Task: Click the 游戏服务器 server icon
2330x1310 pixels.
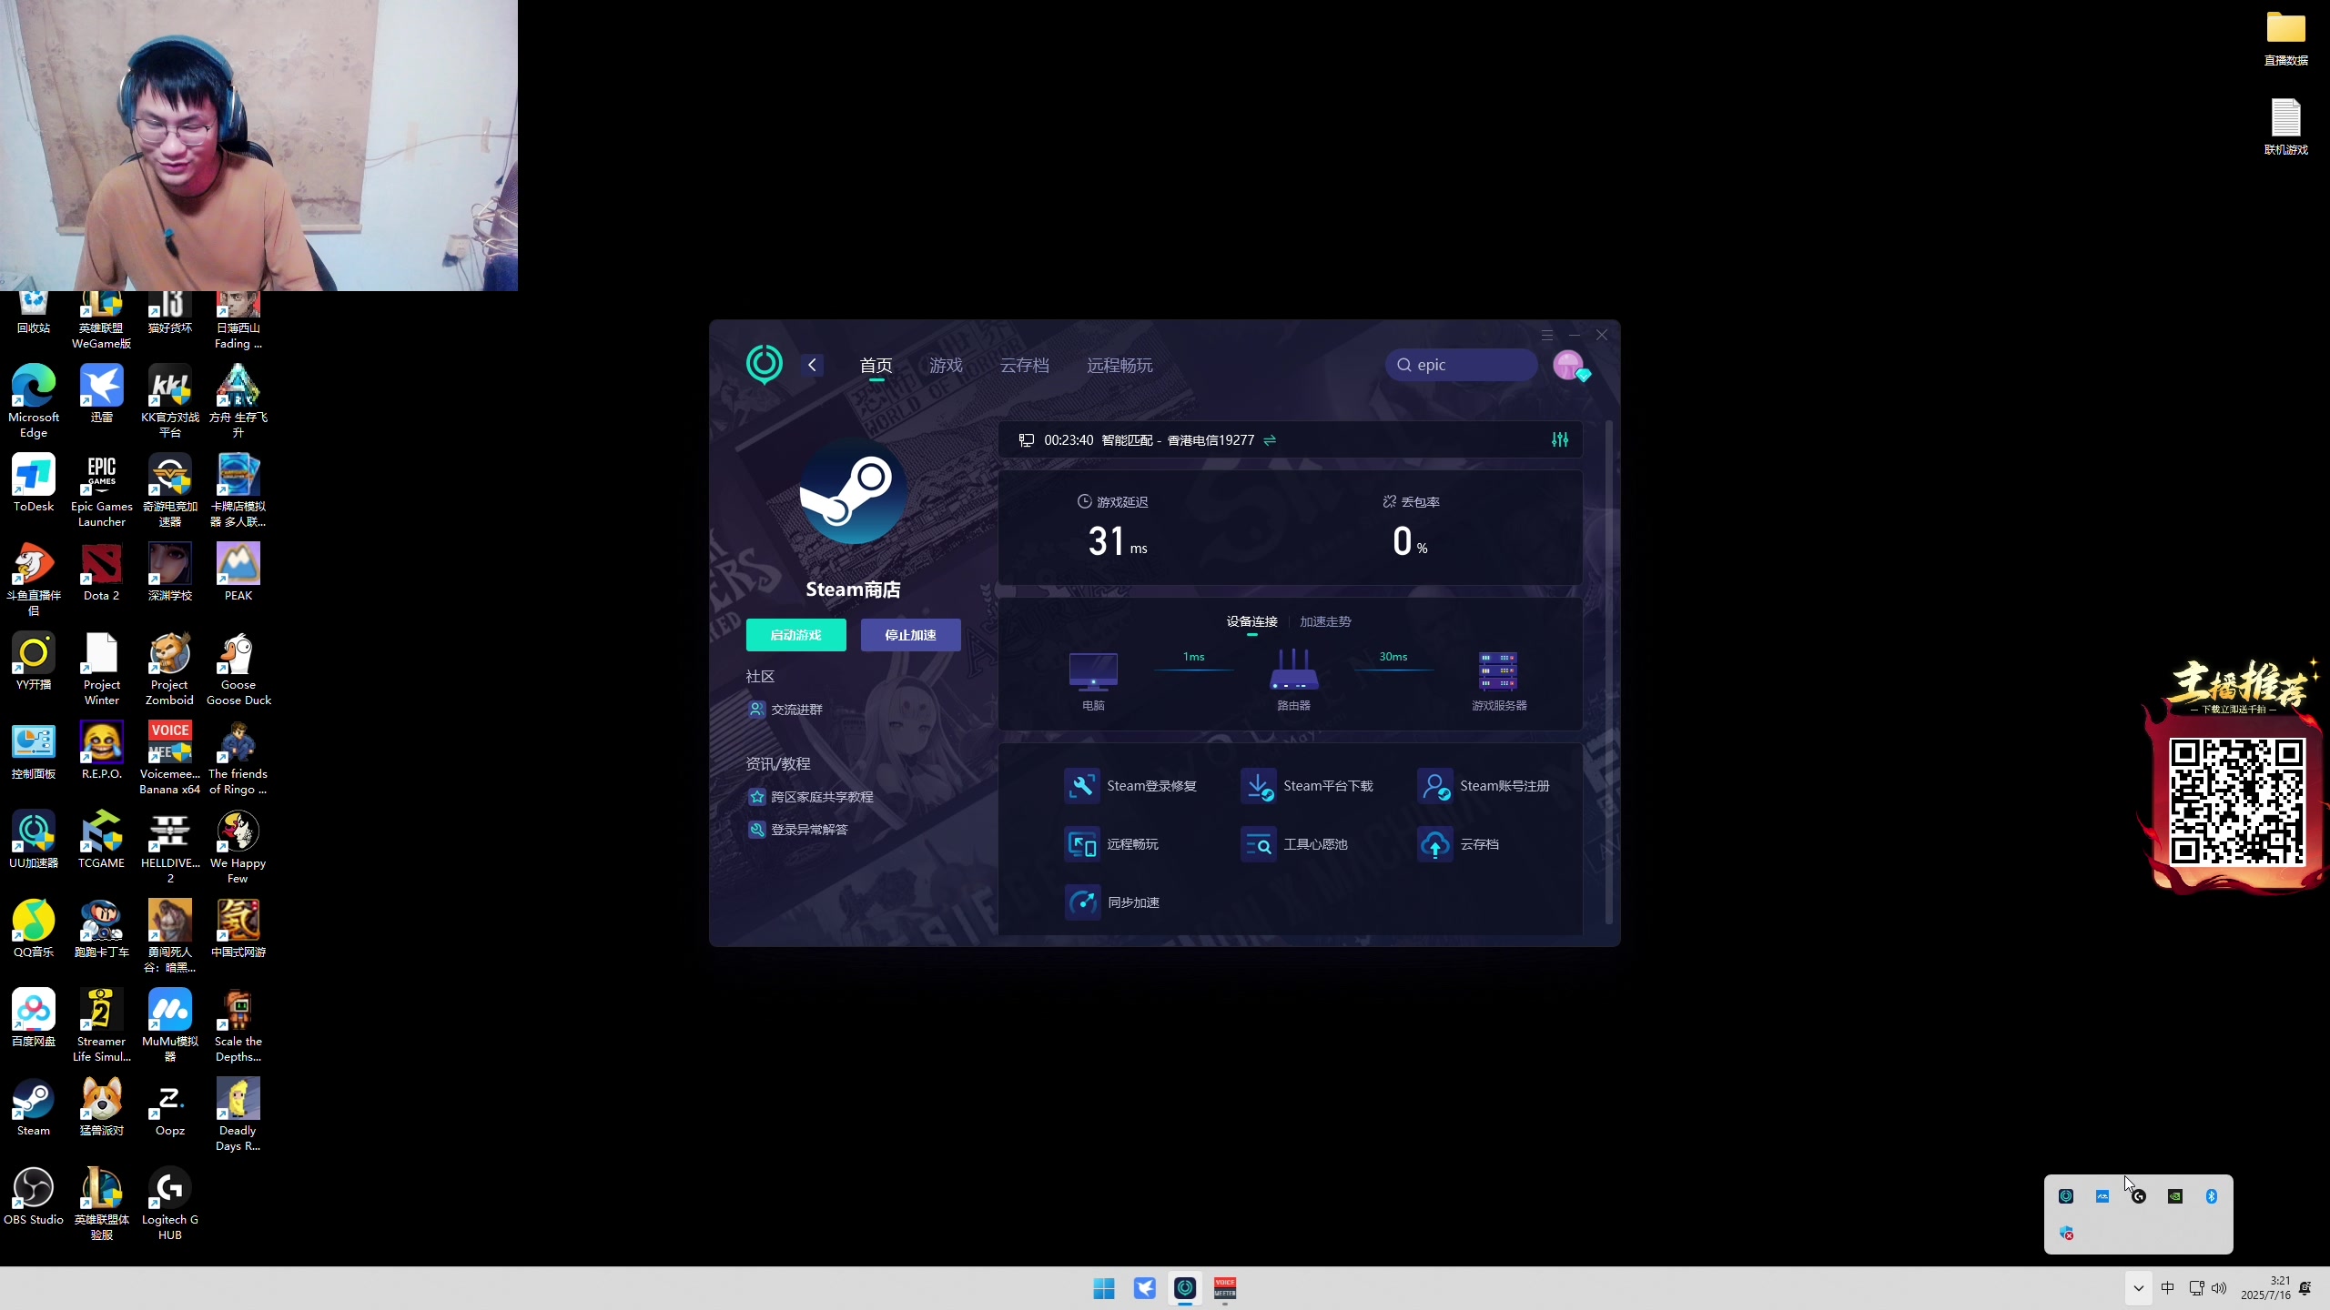Action: 1498,671
